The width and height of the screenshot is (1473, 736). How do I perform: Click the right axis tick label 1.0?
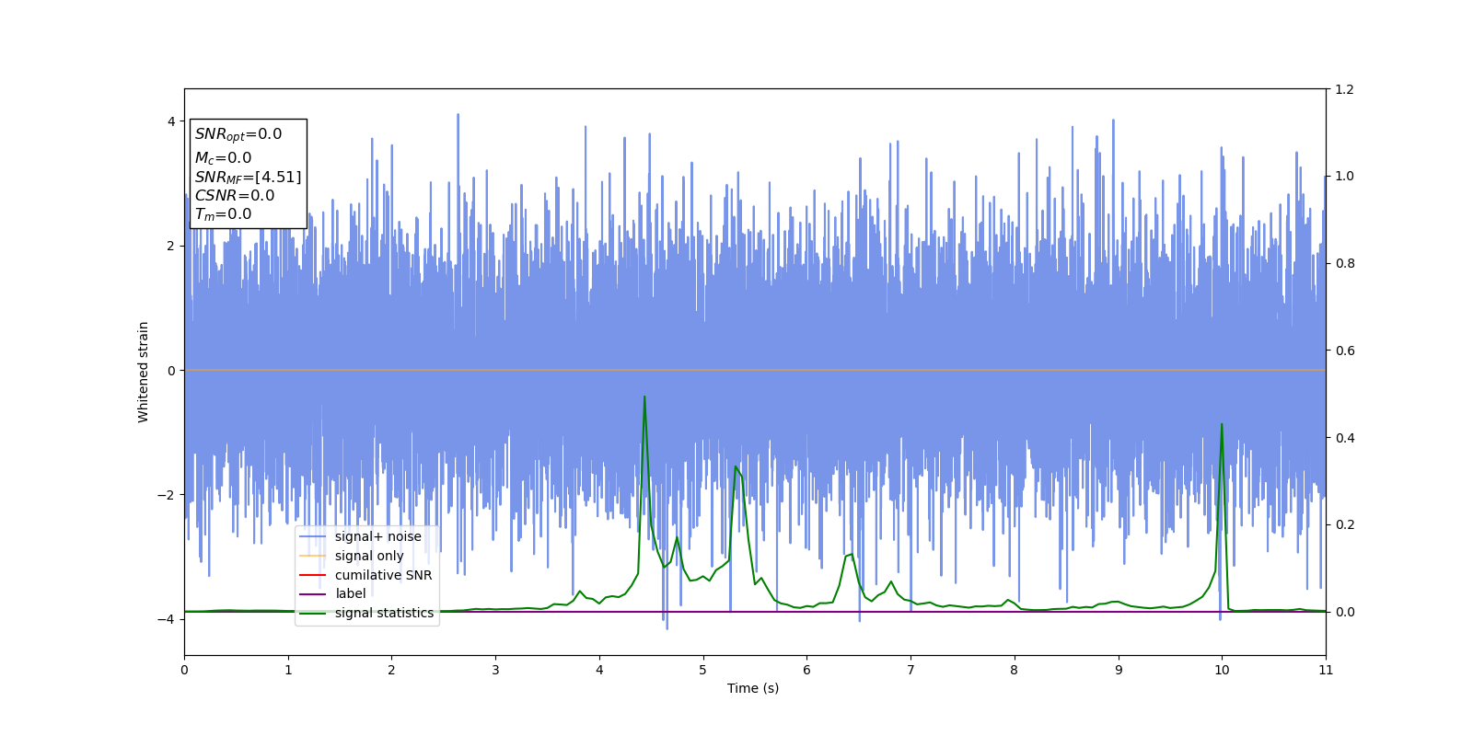coord(1344,176)
